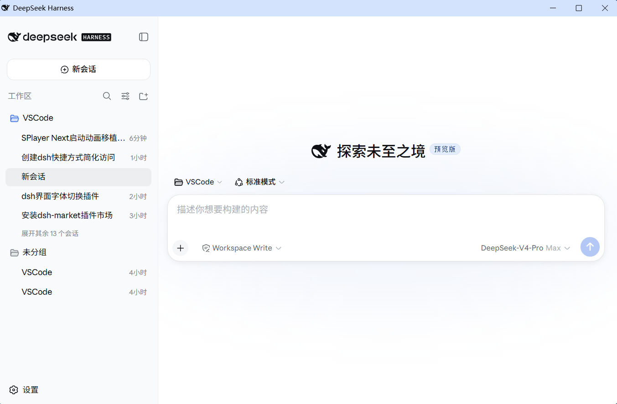Viewport: 617px width, 404px height.
Task: Click the settings gear icon
Action: [x=14, y=390]
